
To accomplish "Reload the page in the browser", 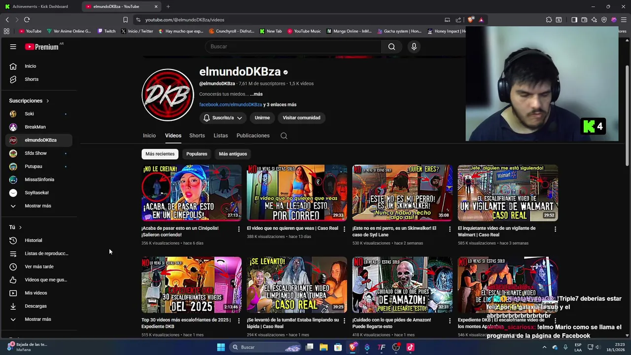I will coord(27,20).
